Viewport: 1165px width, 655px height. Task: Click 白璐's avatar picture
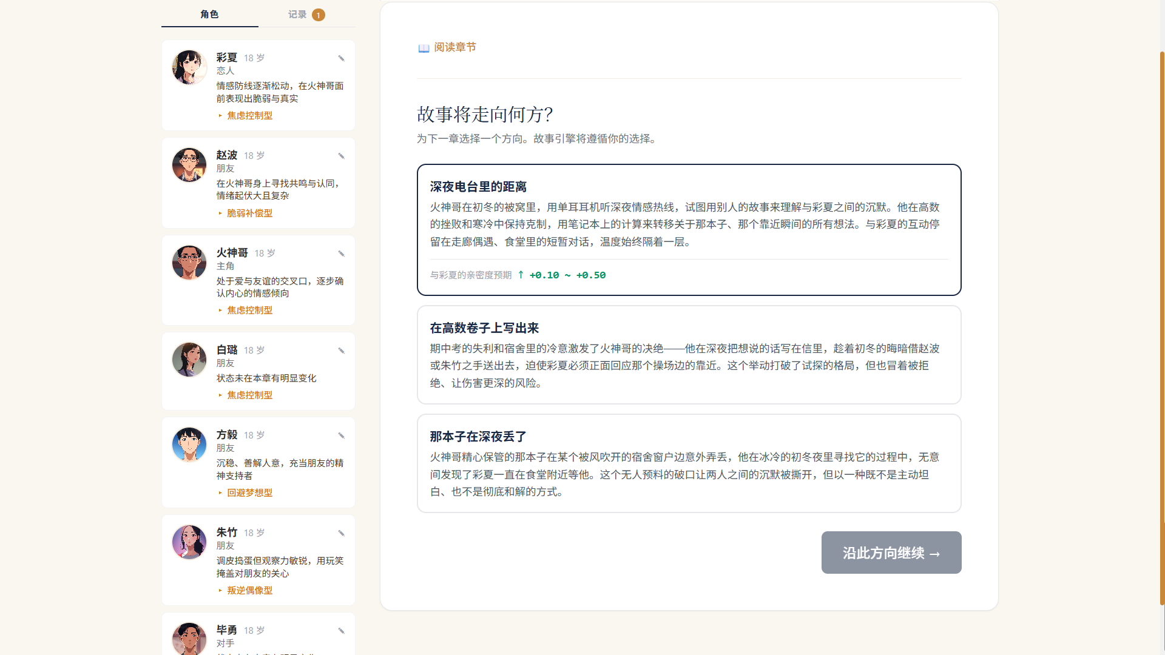point(189,359)
